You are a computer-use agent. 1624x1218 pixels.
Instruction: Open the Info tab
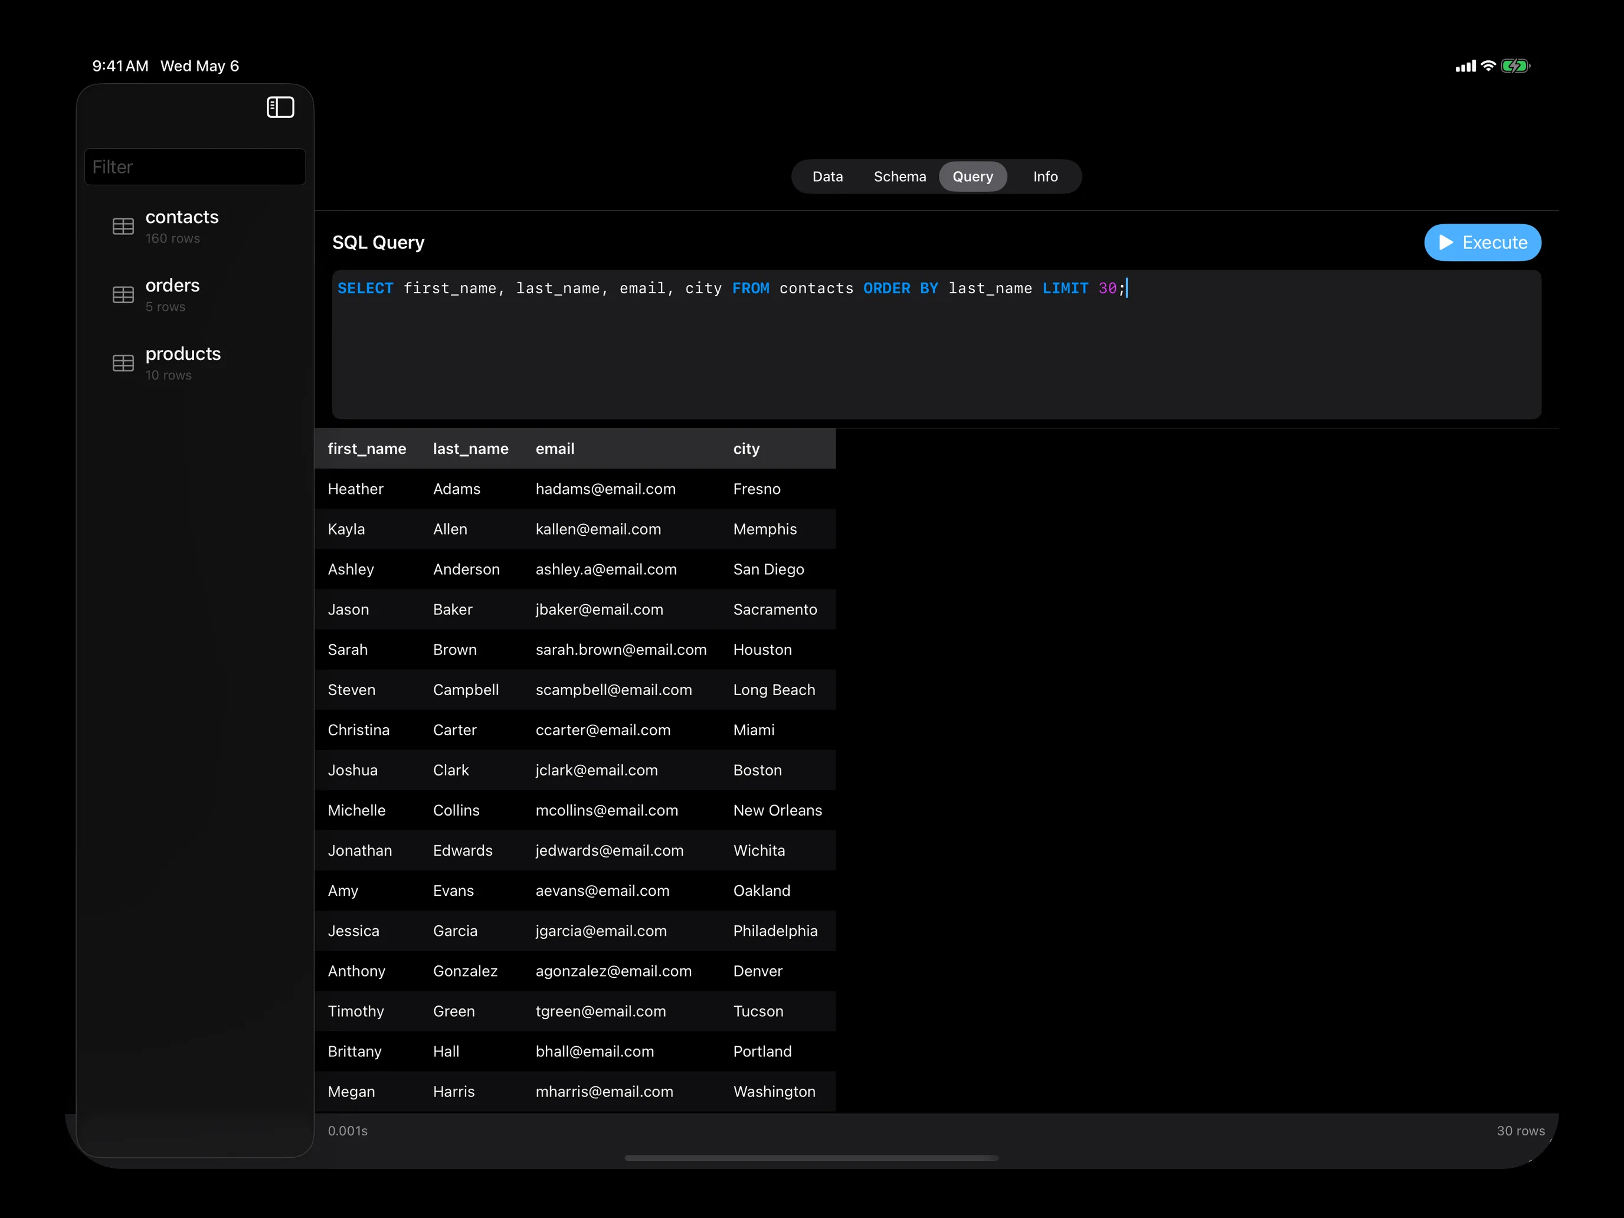pos(1046,176)
